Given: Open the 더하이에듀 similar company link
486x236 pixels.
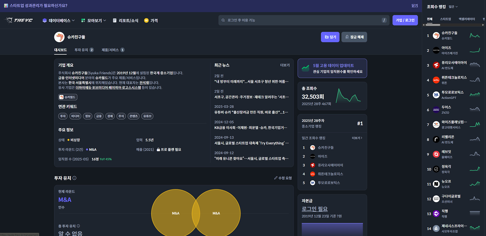Looking at the screenshot, I should [x=83, y=88].
